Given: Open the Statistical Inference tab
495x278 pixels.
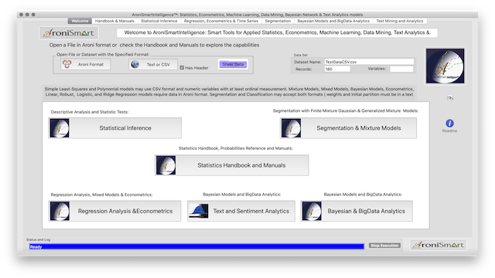Looking at the screenshot, I should (159, 21).
